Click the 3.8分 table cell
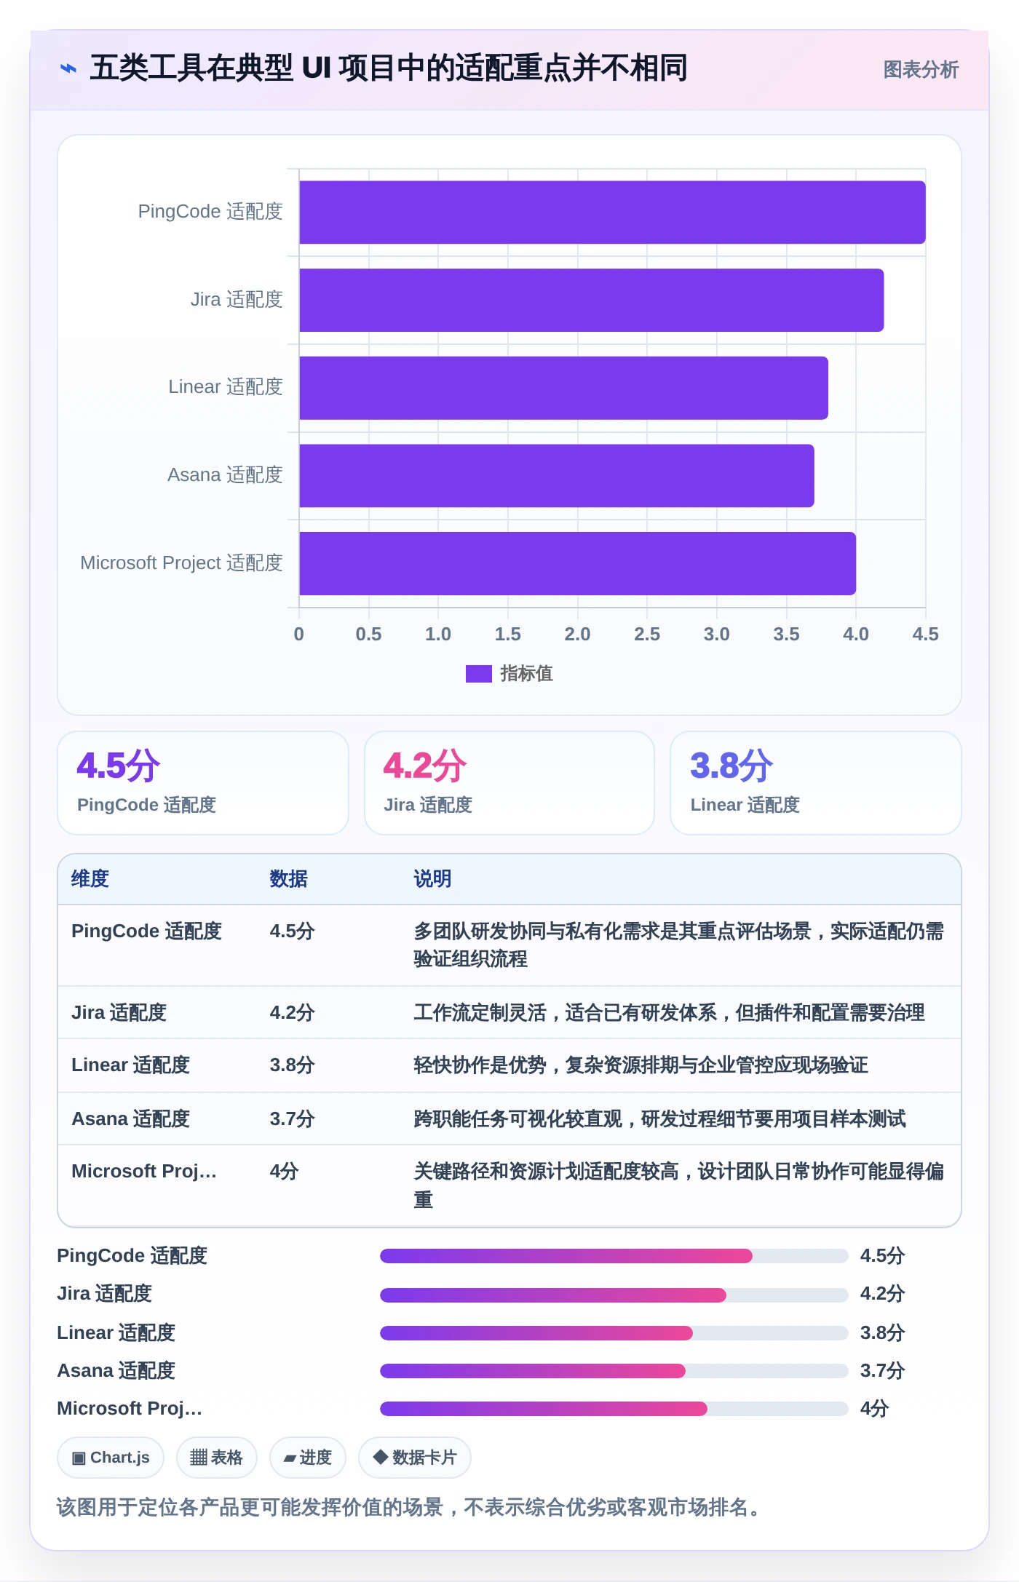This screenshot has width=1019, height=1582. click(292, 1065)
